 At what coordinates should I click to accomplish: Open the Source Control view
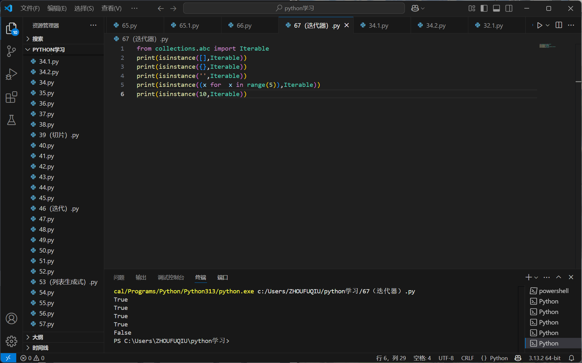[11, 51]
